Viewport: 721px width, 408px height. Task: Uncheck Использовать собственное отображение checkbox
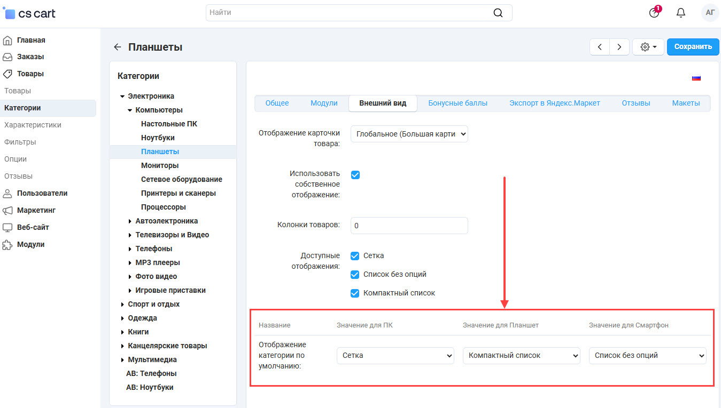point(355,175)
